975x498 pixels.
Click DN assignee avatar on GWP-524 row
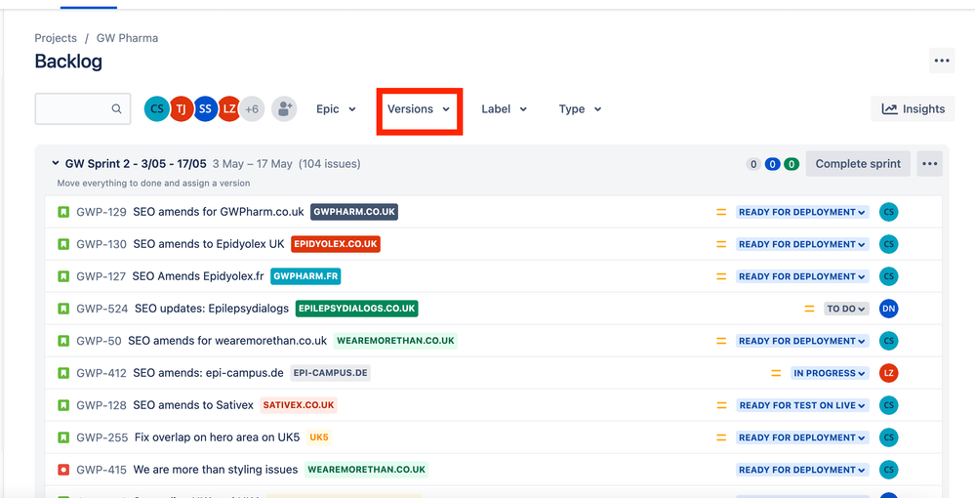point(888,309)
